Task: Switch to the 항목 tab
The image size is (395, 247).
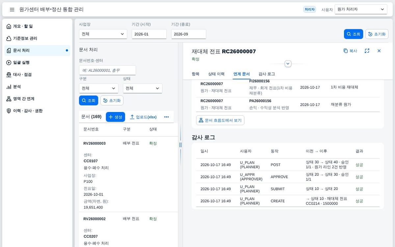Action: coord(196,74)
